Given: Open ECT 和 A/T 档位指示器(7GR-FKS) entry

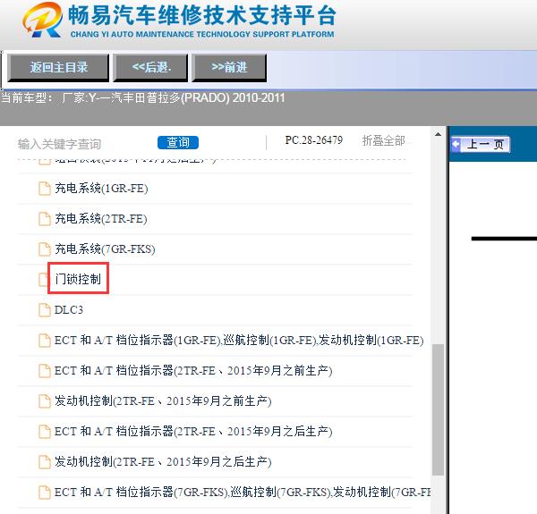Looking at the screenshot, I should click(x=243, y=493).
